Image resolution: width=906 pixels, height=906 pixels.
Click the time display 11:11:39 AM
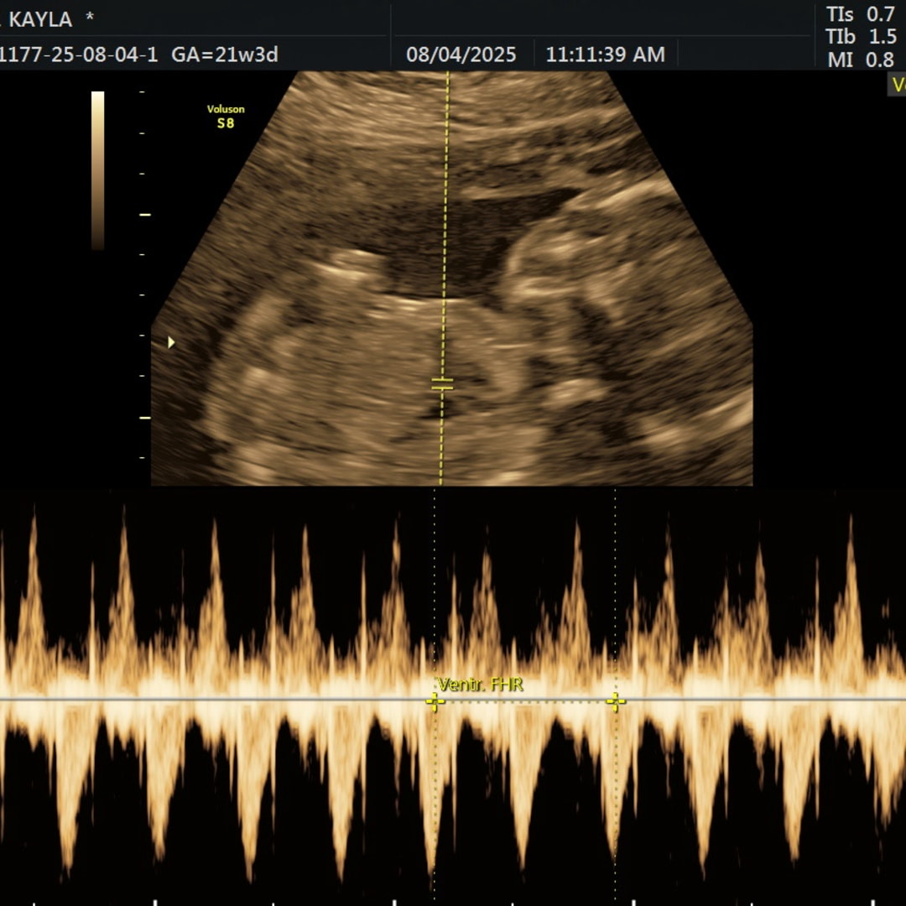click(605, 55)
